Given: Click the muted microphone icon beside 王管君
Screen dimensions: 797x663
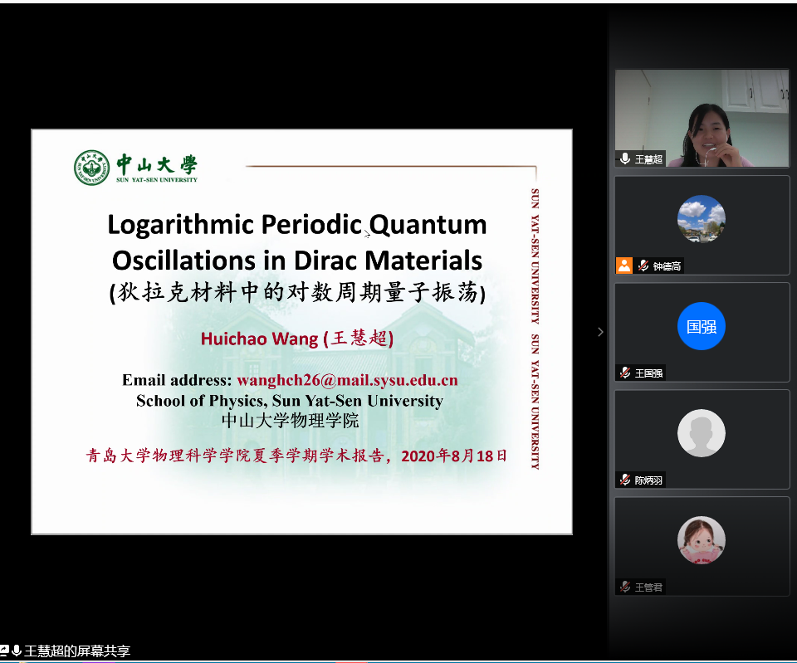Looking at the screenshot, I should [625, 587].
